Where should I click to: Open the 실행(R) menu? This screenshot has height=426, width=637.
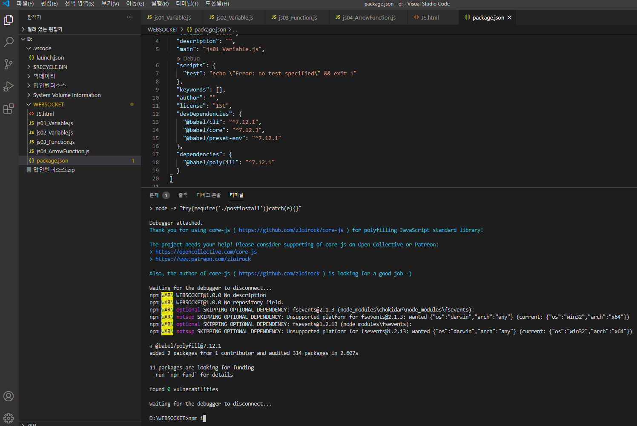pos(160,3)
